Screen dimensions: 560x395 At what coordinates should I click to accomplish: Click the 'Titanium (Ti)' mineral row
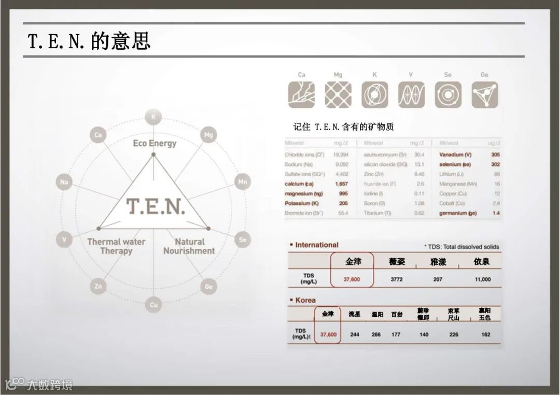click(394, 213)
